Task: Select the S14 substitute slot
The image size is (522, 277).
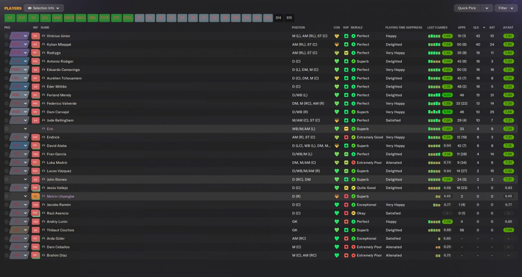Action: tap(278, 18)
